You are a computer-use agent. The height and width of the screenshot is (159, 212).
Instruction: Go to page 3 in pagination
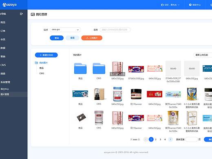(x=160, y=139)
